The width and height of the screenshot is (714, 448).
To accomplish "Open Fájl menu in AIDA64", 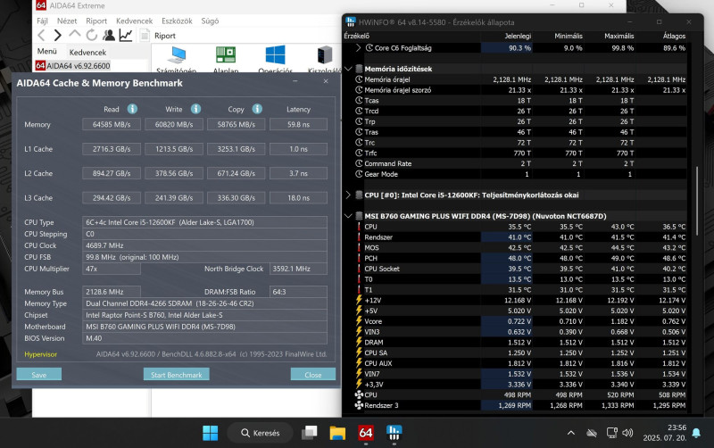I will (42, 21).
